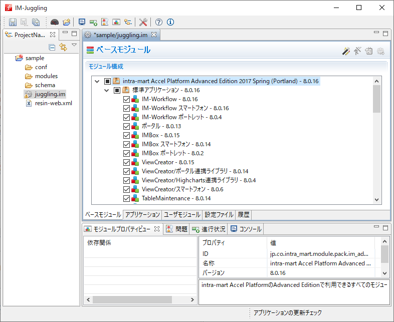Click the Save As toolbar icon
Image resolution: width=394 pixels, height=322 pixels.
(x=24, y=22)
